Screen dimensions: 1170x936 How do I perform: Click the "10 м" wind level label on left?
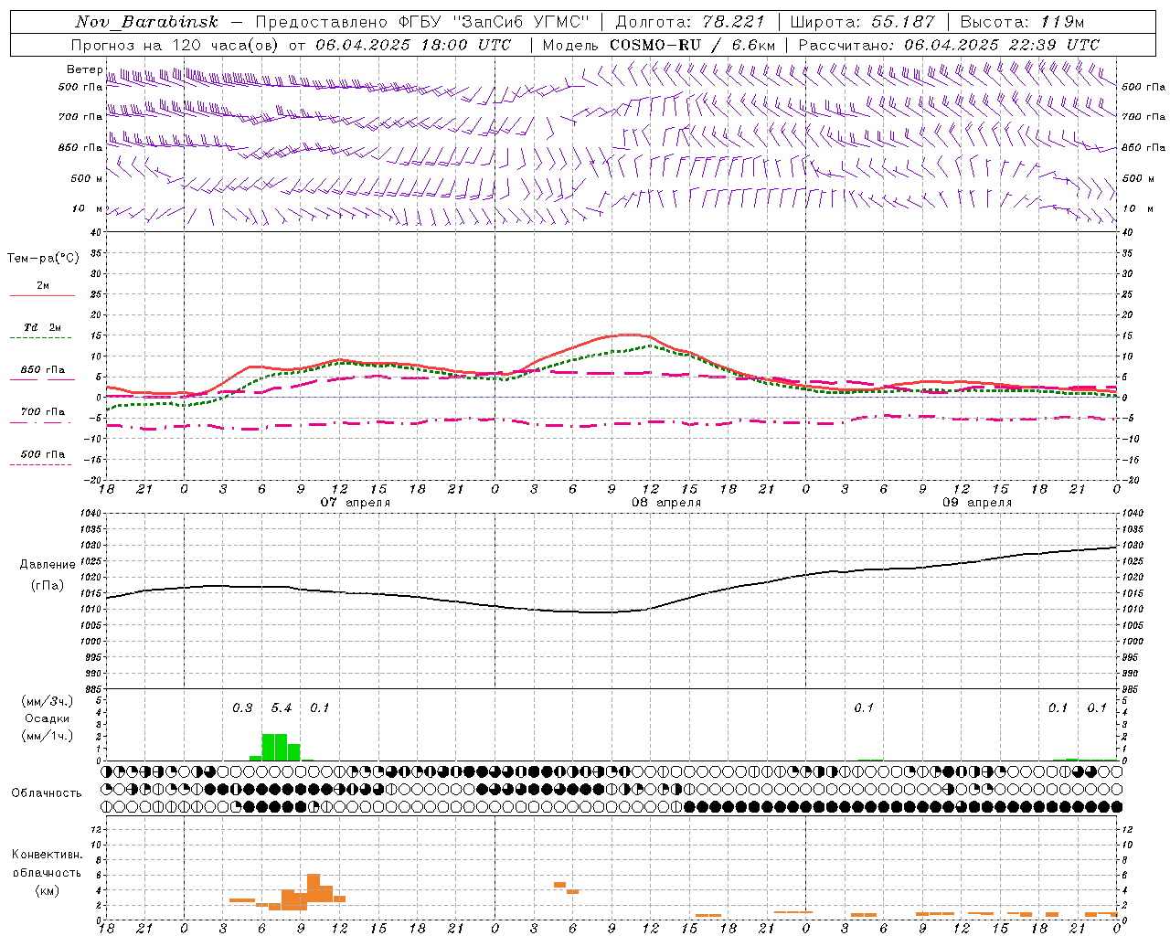(x=85, y=209)
